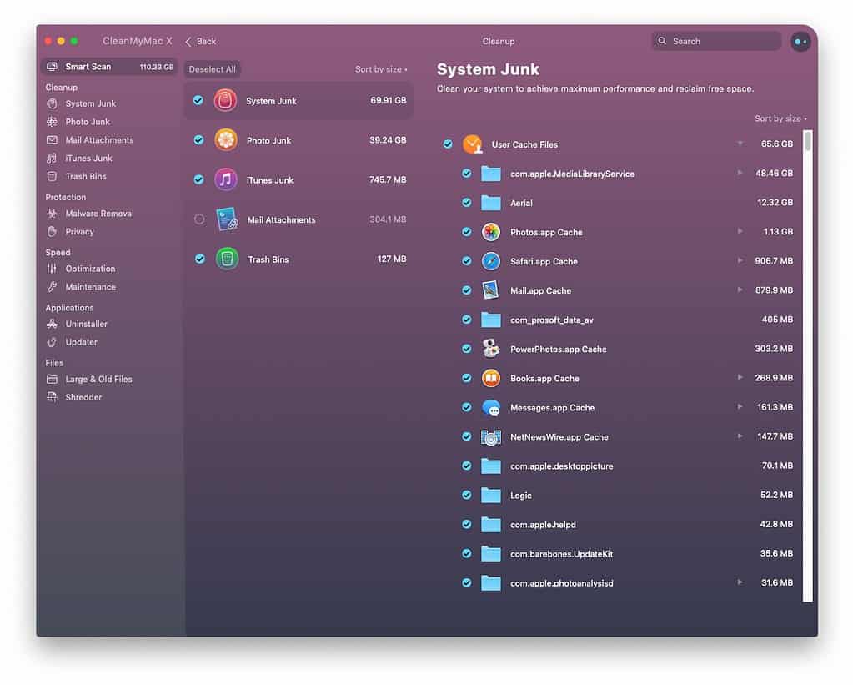Click the Safari.app Cache compass icon

(491, 261)
